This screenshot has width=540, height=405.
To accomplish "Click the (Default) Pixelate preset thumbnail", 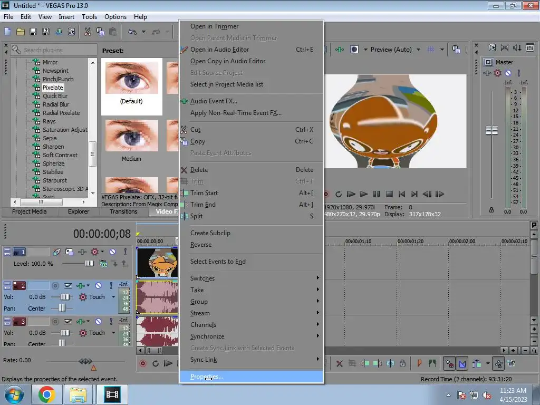I will coord(131,79).
